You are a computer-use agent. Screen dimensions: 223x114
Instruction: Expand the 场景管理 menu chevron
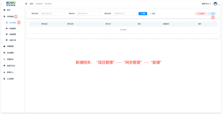[x=21, y=46]
